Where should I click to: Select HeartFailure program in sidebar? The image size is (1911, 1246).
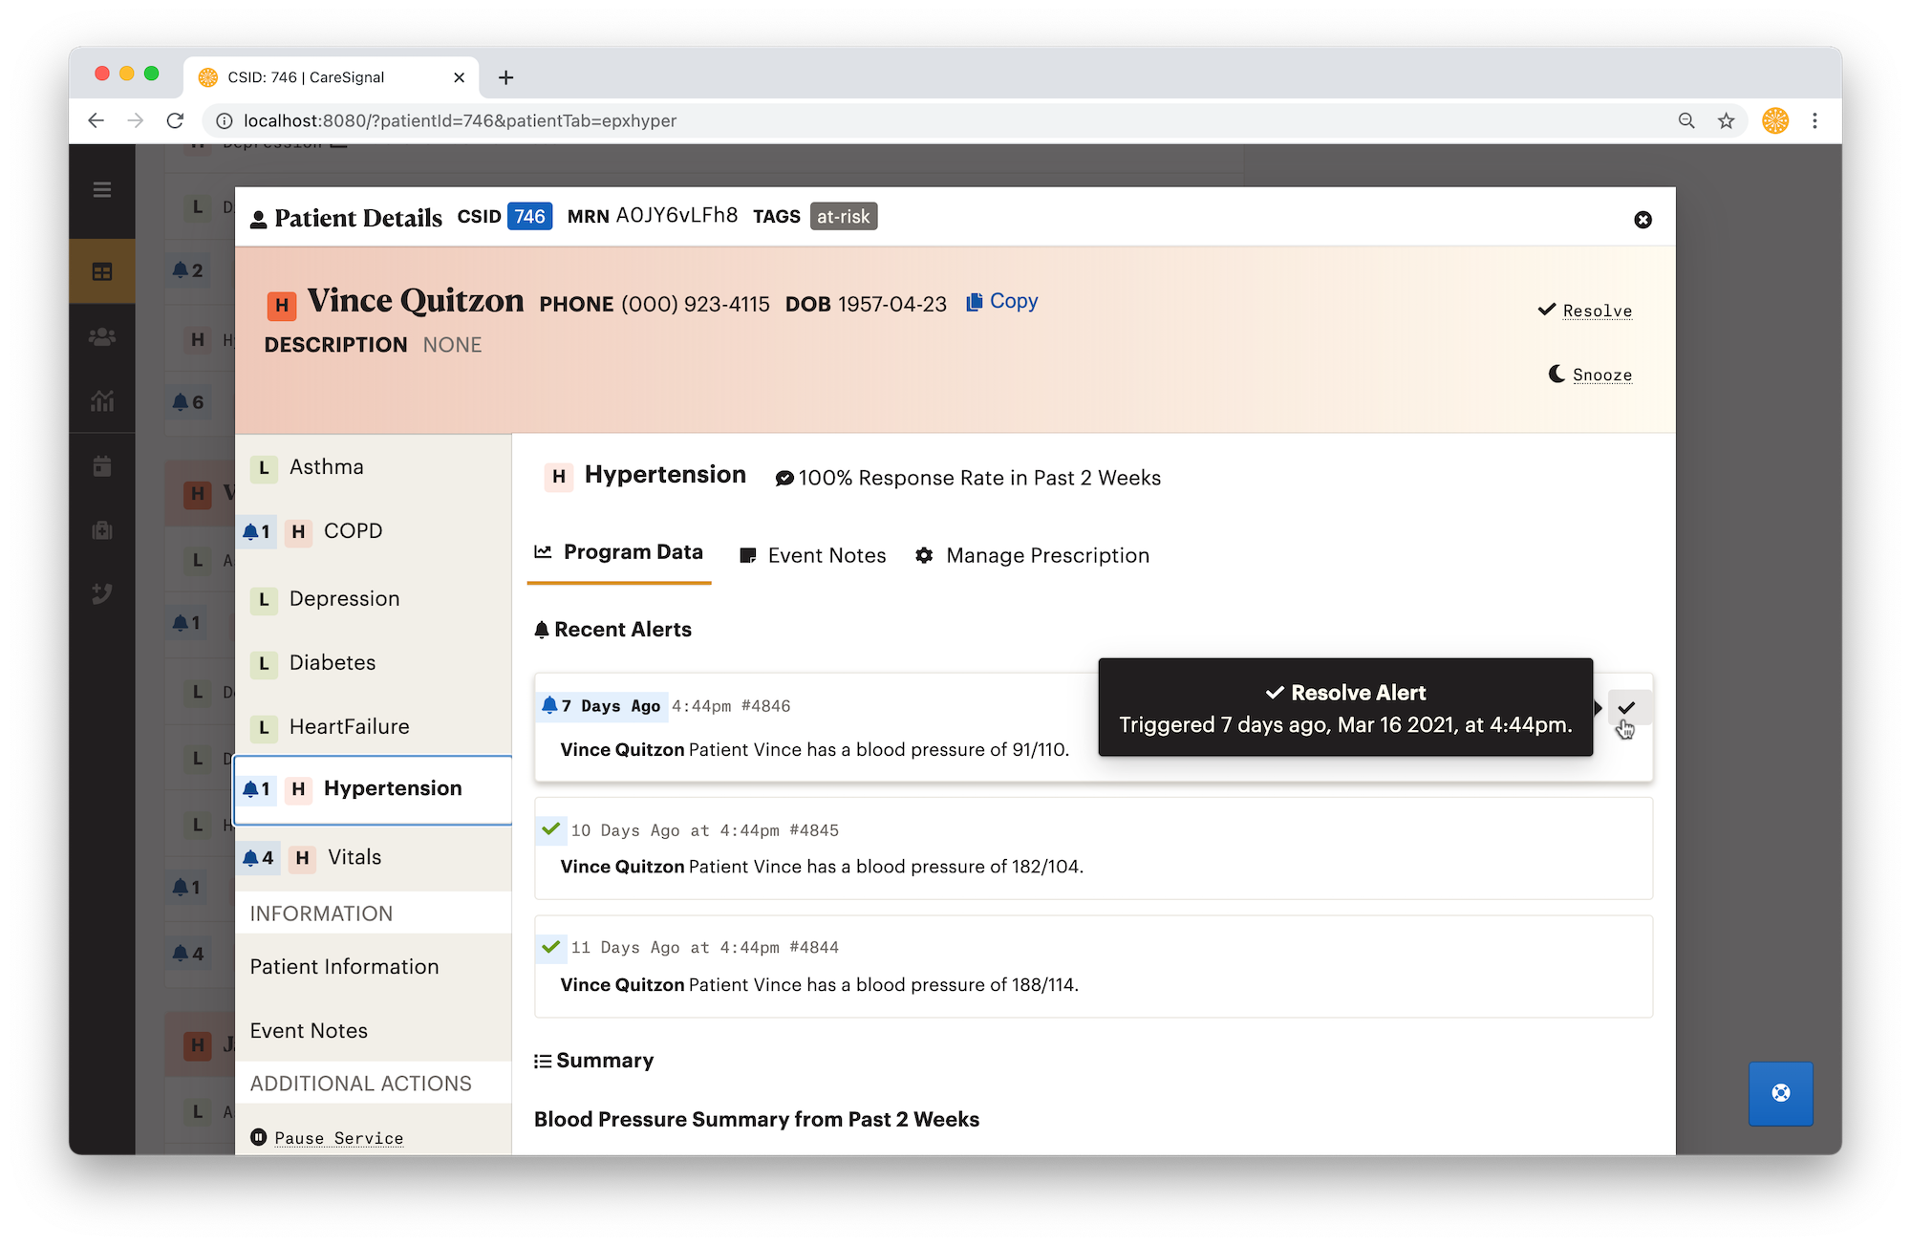click(374, 727)
